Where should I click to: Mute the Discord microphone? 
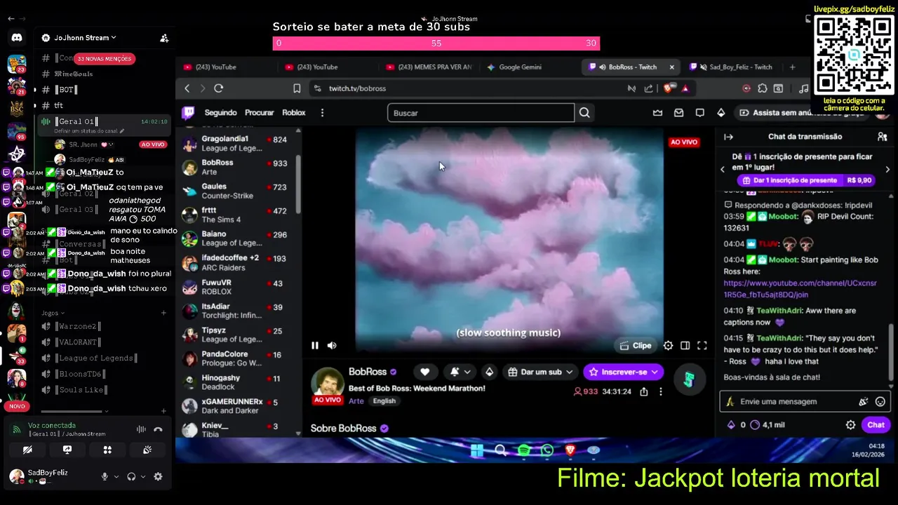click(x=105, y=476)
